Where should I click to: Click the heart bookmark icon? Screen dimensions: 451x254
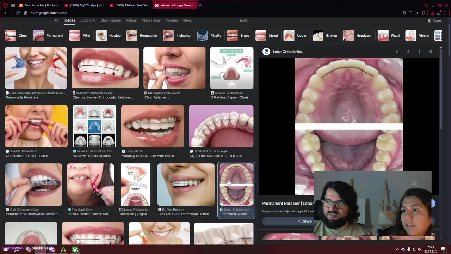coord(424,13)
